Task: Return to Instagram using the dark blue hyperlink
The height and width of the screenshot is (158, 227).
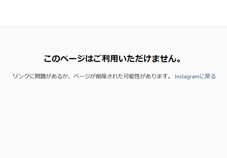Action: 195,76
